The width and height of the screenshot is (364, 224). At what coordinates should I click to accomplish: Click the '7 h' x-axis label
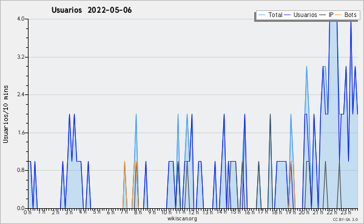124,212
